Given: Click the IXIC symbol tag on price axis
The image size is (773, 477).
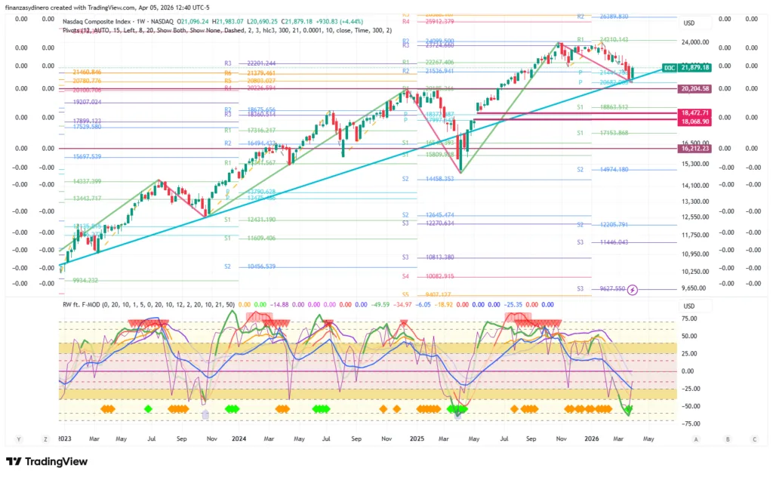Looking at the screenshot, I should [x=669, y=67].
